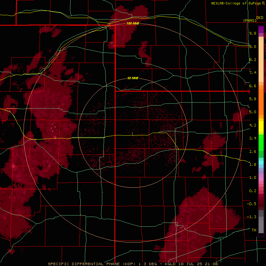Select the 100 NMI range ring label
Viewport: 266px width, 266px height.
pyautogui.click(x=133, y=23)
